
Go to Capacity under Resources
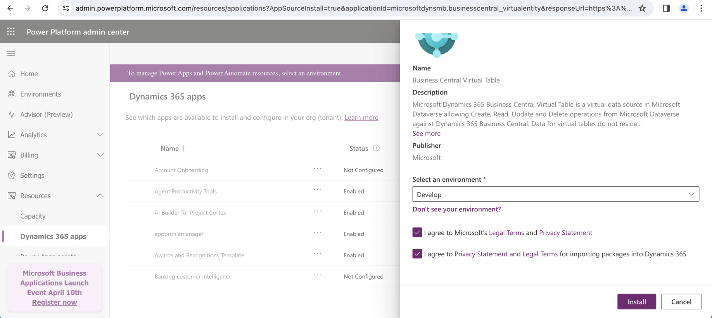click(x=33, y=216)
